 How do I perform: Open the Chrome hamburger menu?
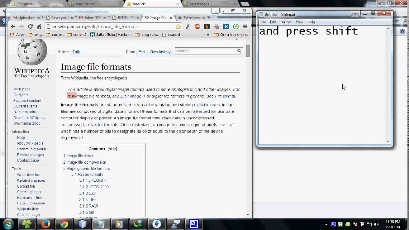tap(245, 27)
